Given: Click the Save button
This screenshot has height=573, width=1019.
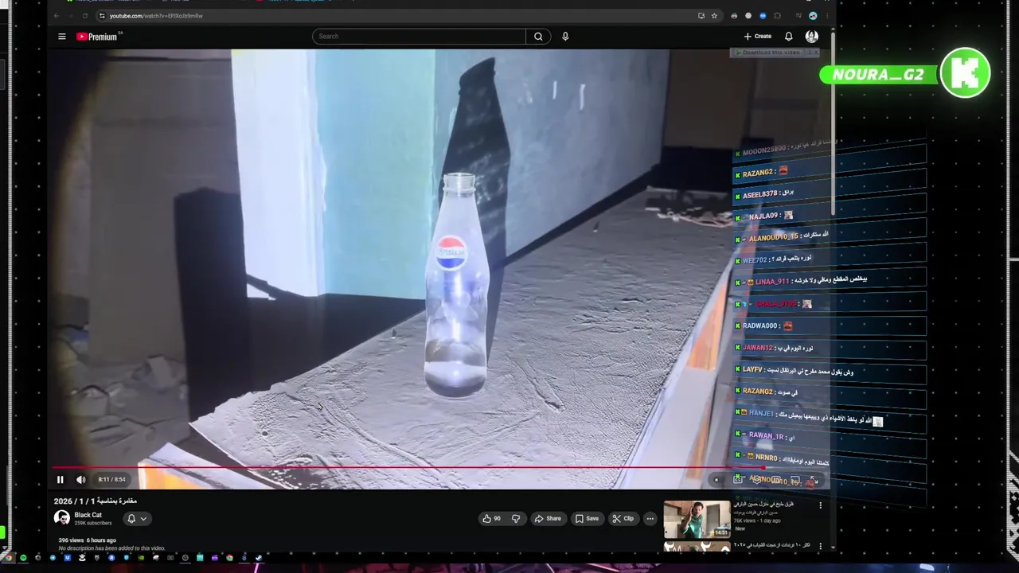Looking at the screenshot, I should (587, 518).
